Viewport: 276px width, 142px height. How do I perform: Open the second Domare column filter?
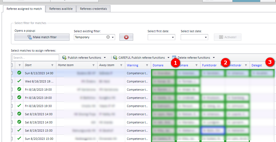pos(196,65)
